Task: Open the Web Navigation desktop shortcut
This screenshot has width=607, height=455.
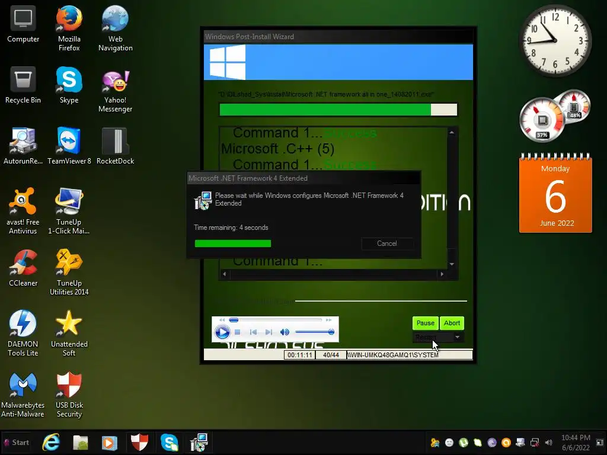Action: (x=116, y=28)
